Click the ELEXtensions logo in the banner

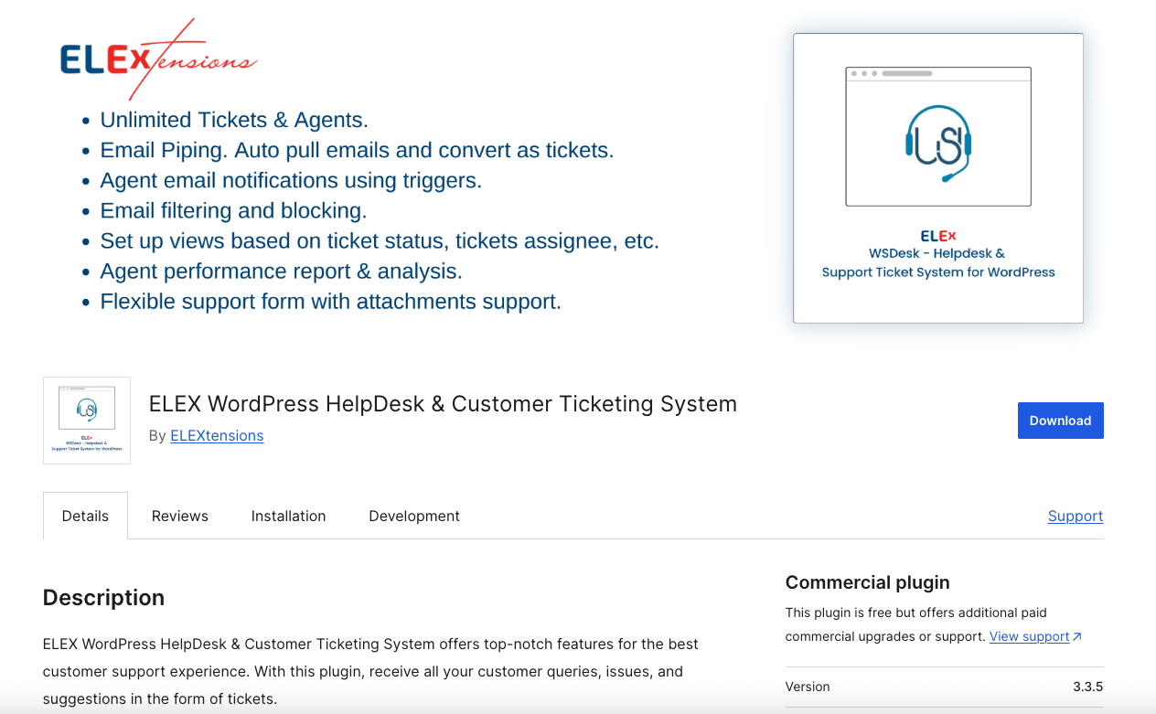point(158,59)
